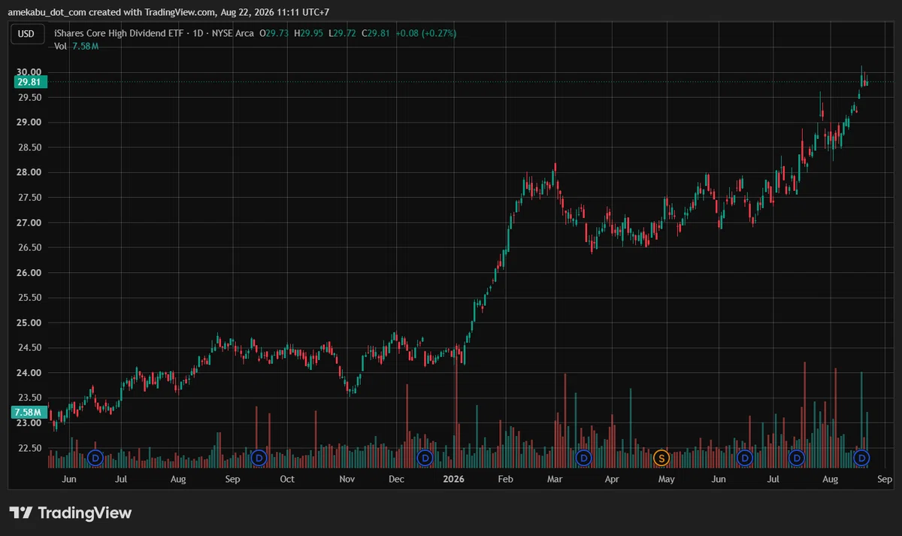902x536 pixels.
Task: Click the last dividend D marker before Sep 2026
Action: tap(862, 457)
